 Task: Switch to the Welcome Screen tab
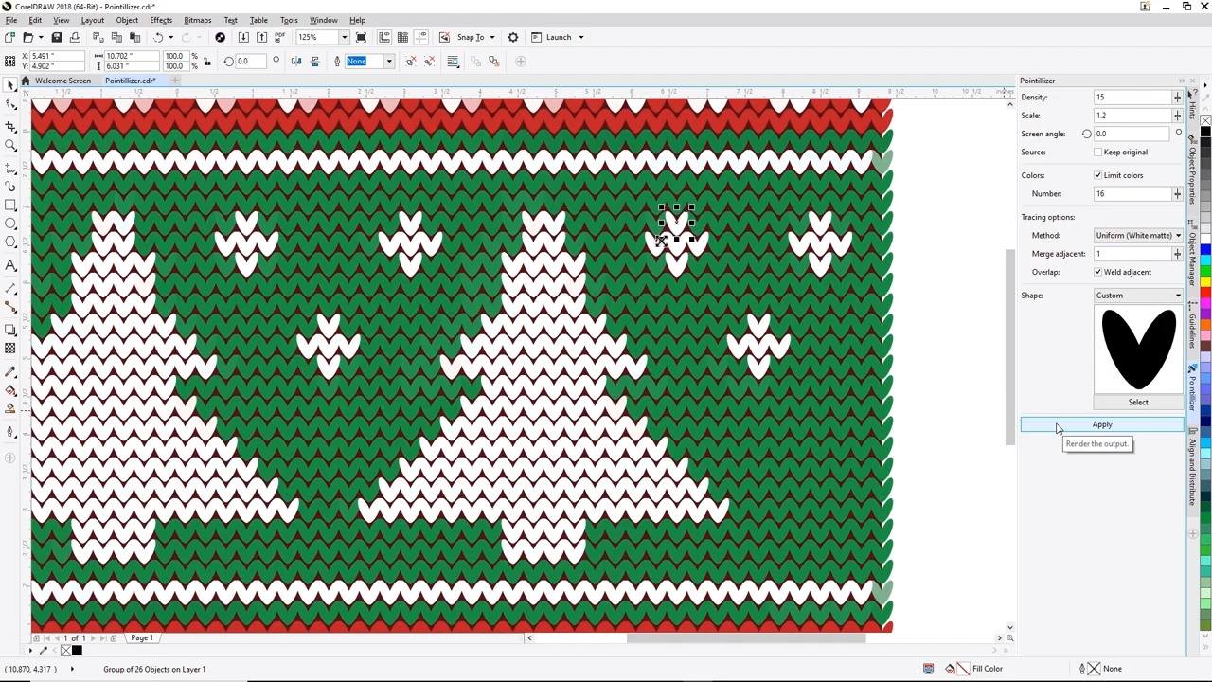click(x=62, y=81)
